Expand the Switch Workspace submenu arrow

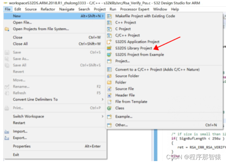tap(103, 116)
